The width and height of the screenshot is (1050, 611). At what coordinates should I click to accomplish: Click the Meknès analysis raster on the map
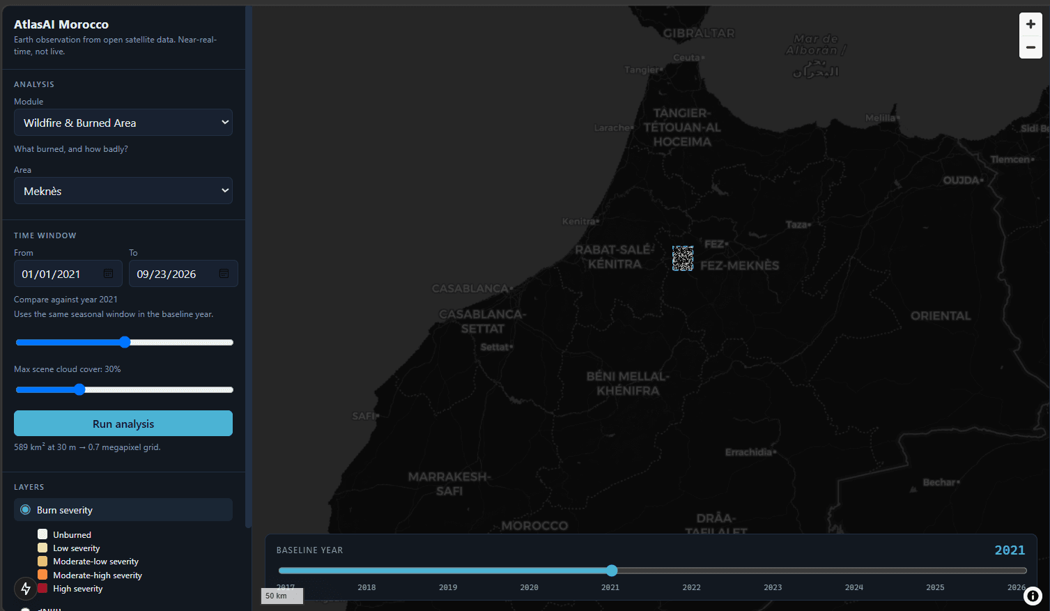[x=683, y=258]
